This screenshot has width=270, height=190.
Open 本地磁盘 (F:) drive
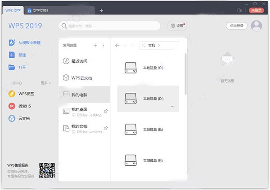pos(148,160)
